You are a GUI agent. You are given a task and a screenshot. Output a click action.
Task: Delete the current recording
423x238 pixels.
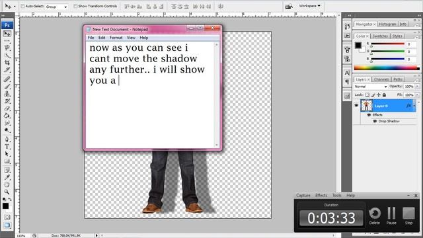click(375, 216)
